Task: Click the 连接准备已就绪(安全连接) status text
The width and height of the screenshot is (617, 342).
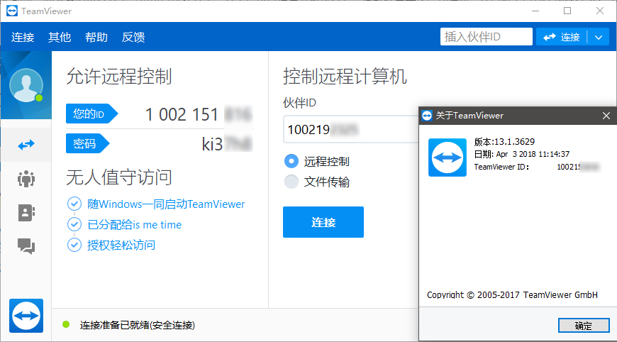Action: (x=138, y=325)
